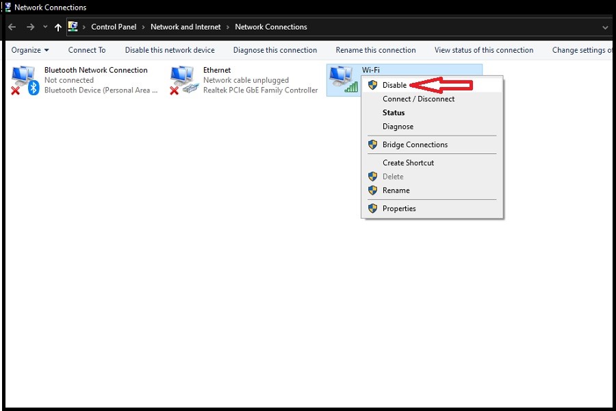The image size is (616, 411).
Task: Click the Back navigation arrow
Action: tap(12, 27)
